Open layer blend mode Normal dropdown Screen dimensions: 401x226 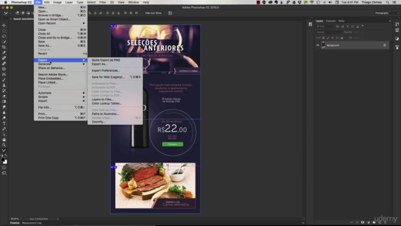[329, 32]
